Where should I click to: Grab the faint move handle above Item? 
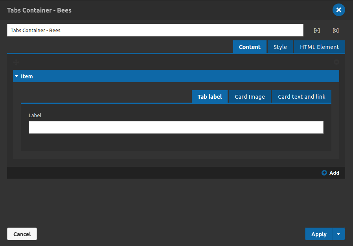point(16,62)
